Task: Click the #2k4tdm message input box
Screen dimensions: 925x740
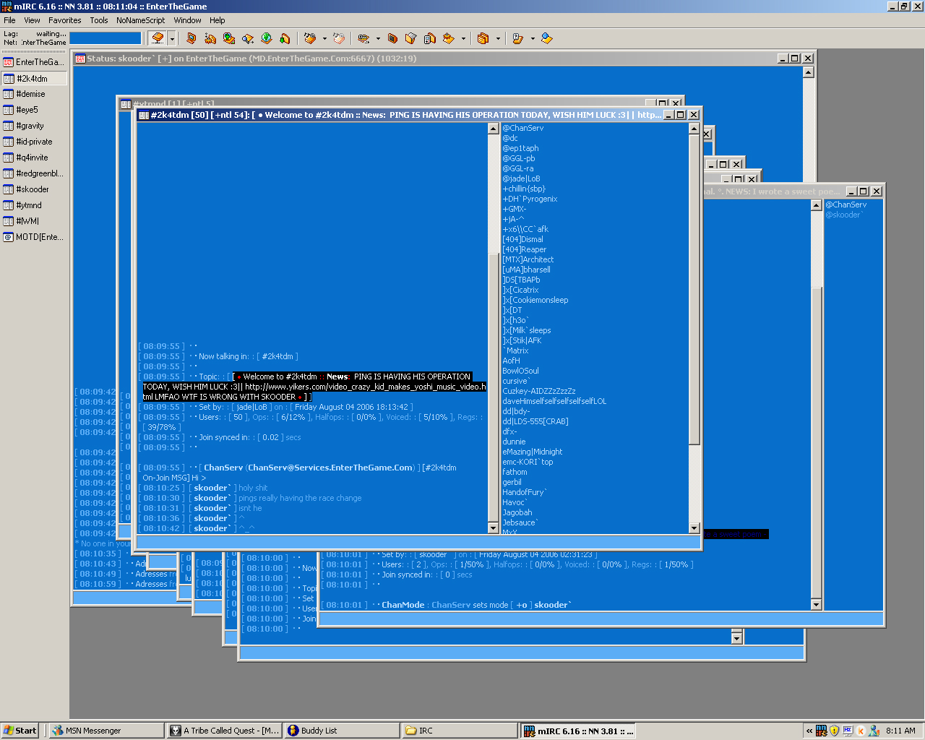Action: point(418,541)
